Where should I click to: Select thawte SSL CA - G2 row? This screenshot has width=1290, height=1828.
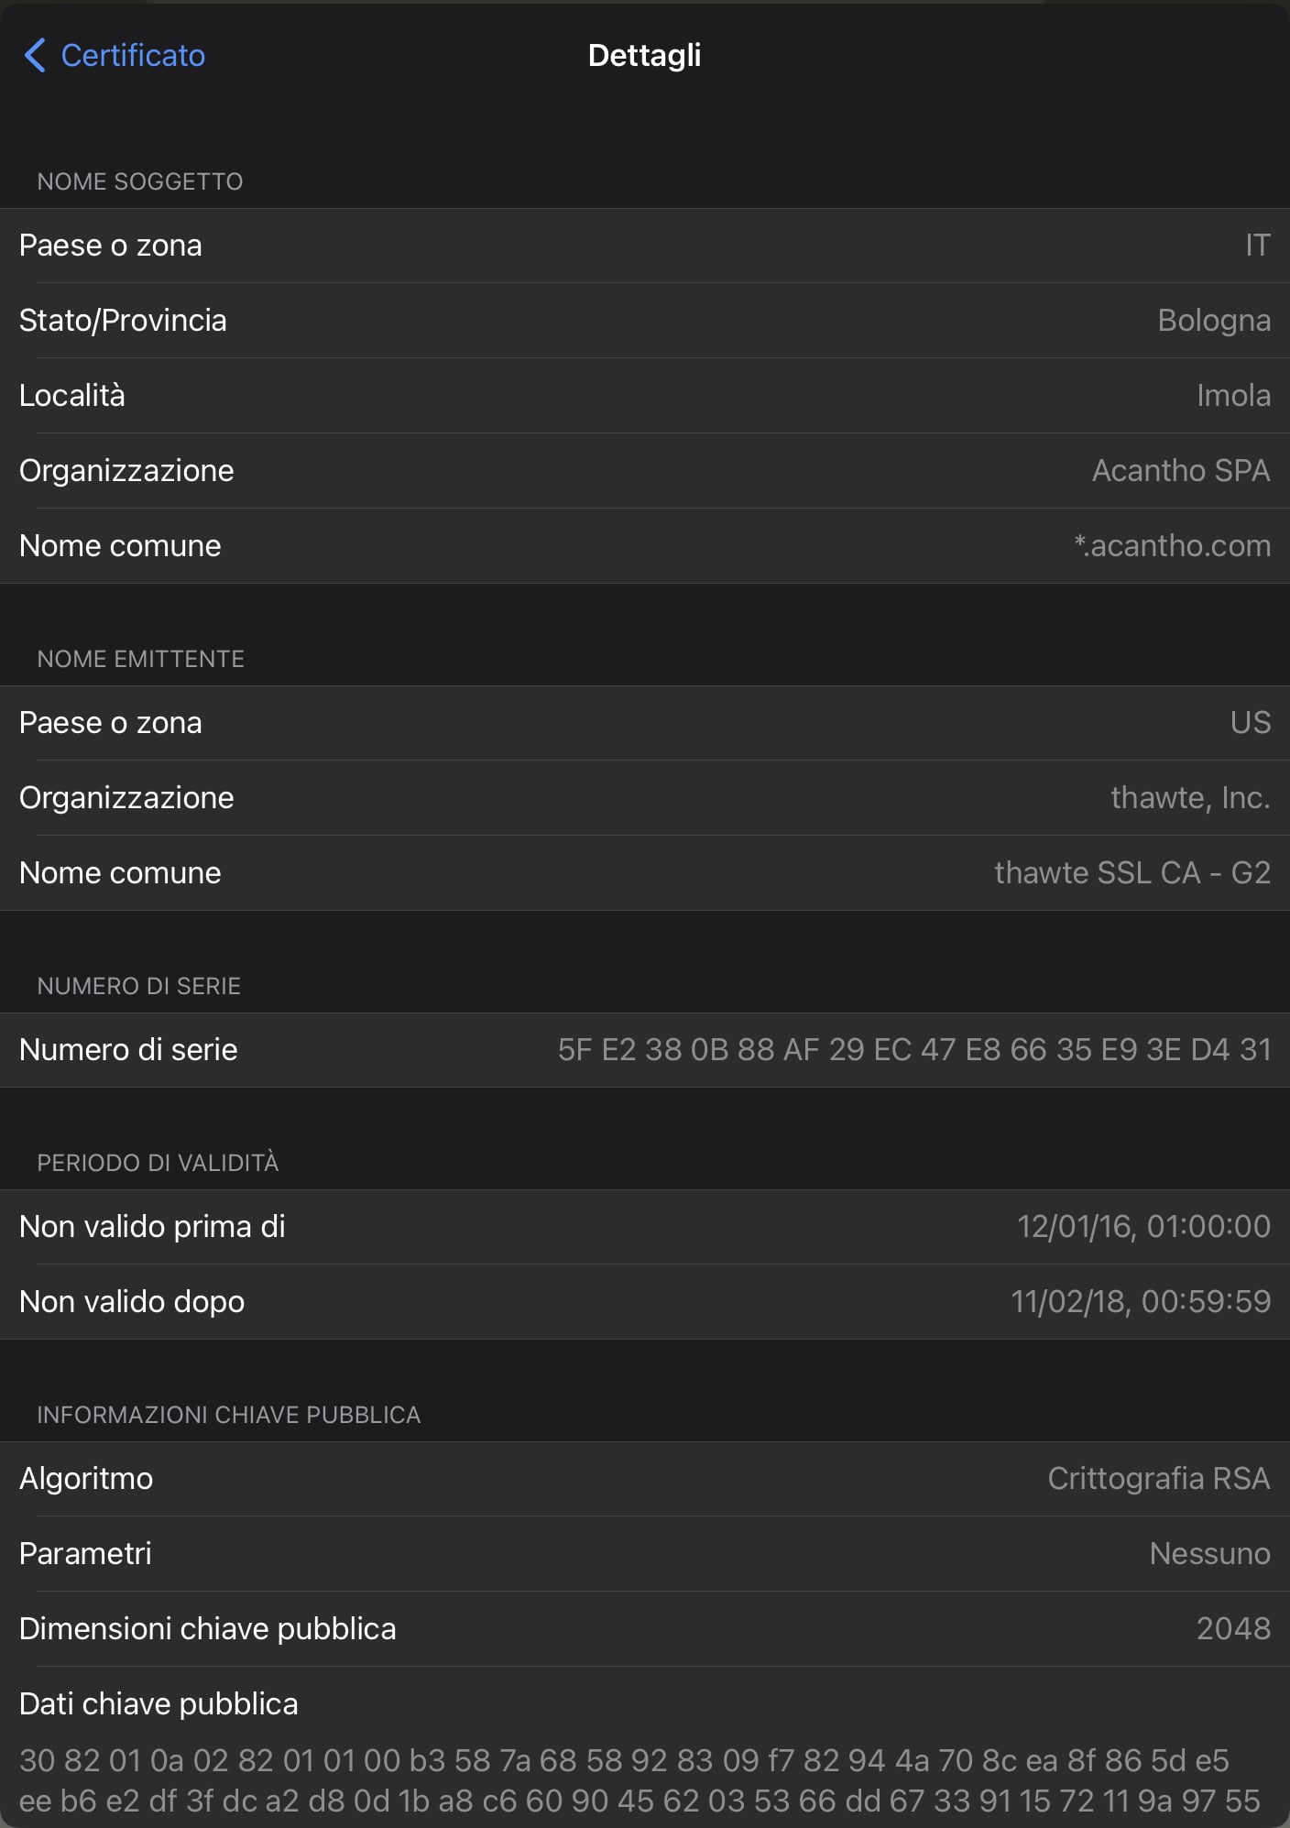pos(645,873)
